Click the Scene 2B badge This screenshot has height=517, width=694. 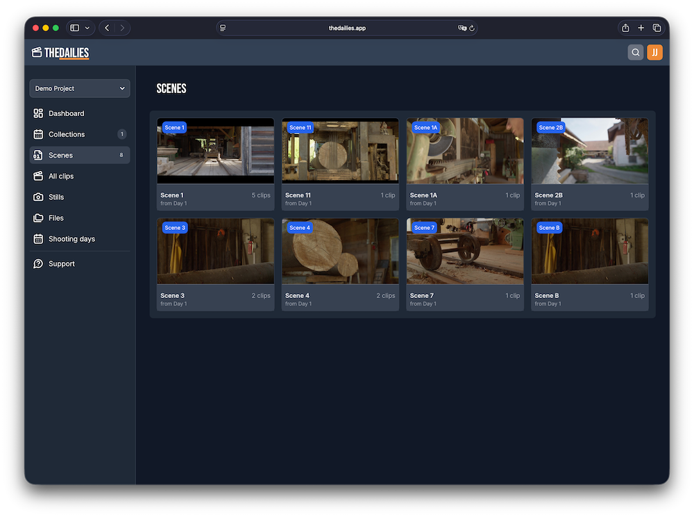click(x=550, y=127)
